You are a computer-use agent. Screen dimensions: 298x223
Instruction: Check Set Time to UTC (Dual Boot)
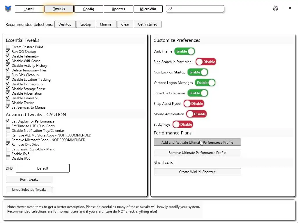point(8,126)
